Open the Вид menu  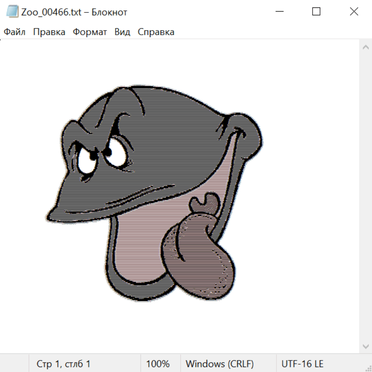[x=122, y=32]
